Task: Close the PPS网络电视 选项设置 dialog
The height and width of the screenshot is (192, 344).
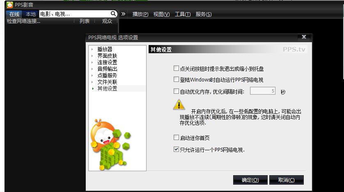Action: click(x=304, y=37)
